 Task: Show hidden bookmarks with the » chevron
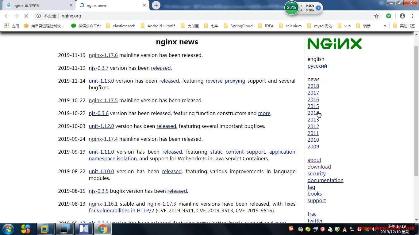[385, 26]
